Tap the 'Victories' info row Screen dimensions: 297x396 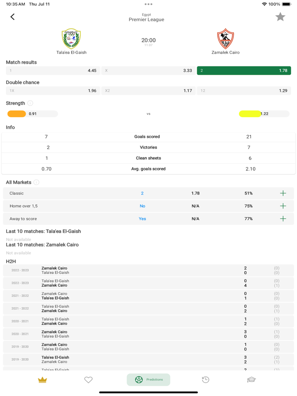(x=148, y=147)
